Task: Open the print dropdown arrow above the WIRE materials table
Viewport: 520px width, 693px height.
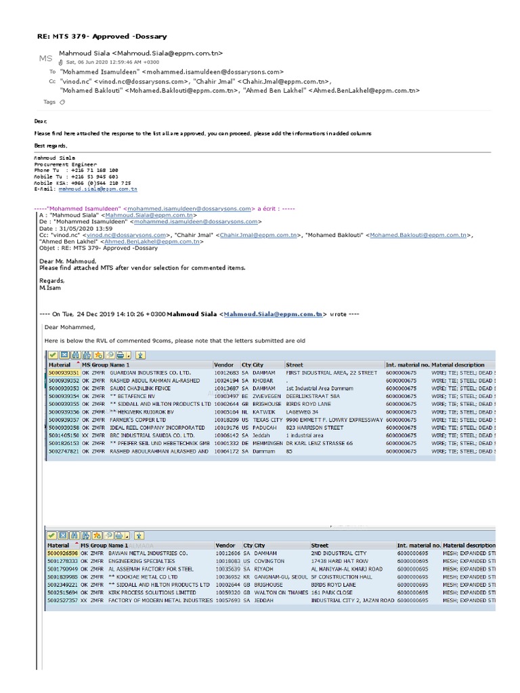Action: (128, 355)
